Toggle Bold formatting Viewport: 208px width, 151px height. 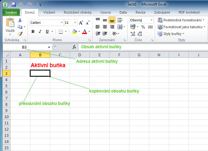[33, 32]
